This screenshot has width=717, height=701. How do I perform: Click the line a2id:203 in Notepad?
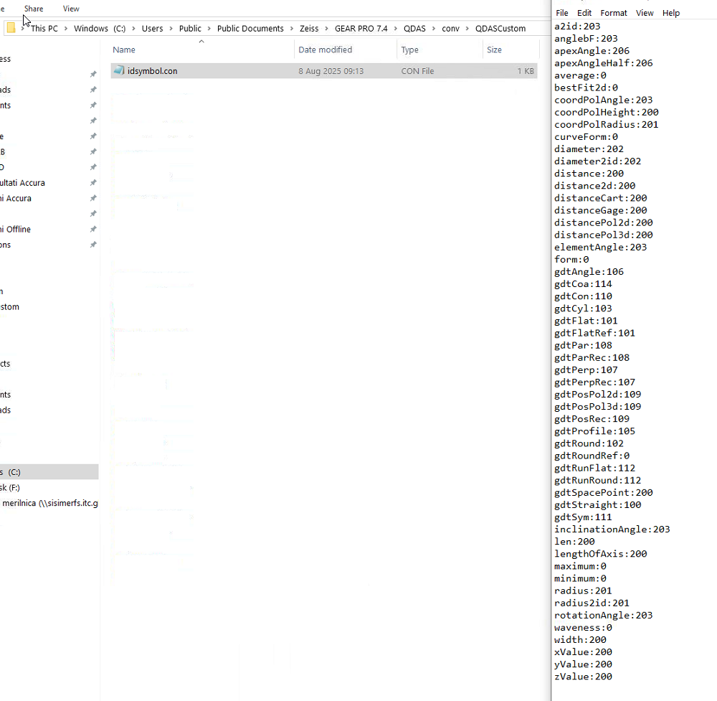point(577,26)
